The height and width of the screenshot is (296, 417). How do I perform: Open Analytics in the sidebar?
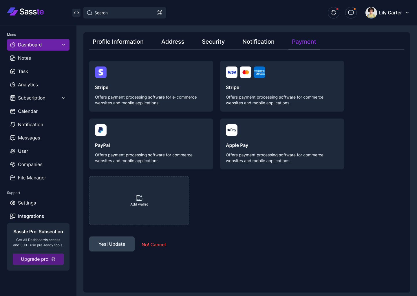click(38, 85)
